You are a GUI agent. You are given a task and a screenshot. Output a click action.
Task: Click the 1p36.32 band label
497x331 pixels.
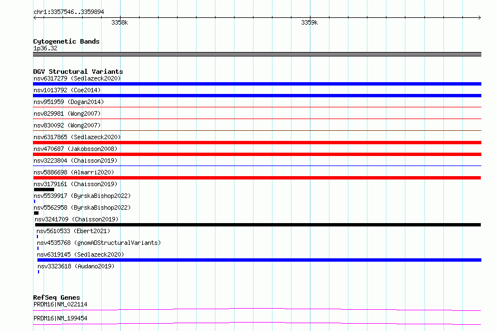coord(45,48)
